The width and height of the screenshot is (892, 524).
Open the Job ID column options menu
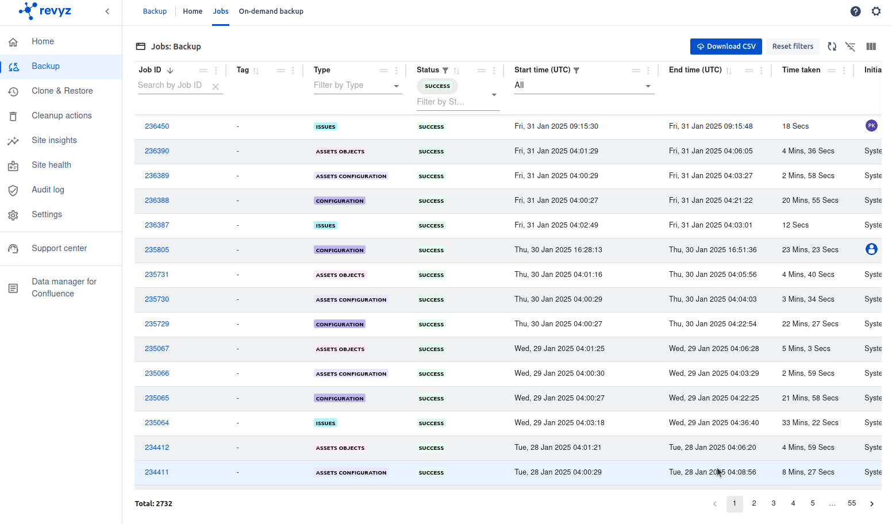click(x=216, y=71)
